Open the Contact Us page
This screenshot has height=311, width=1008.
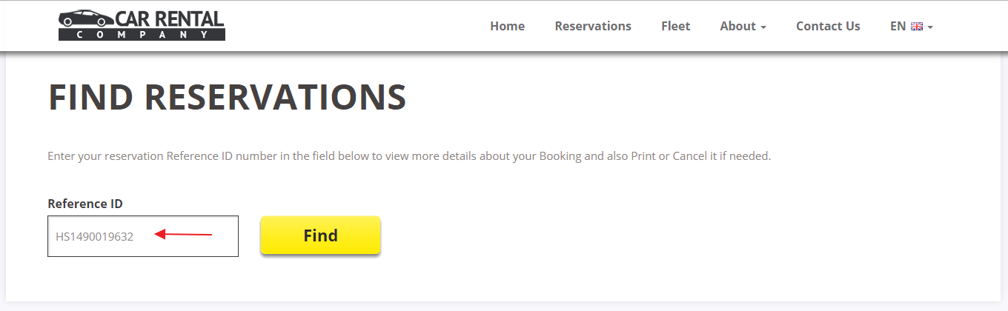tap(828, 26)
